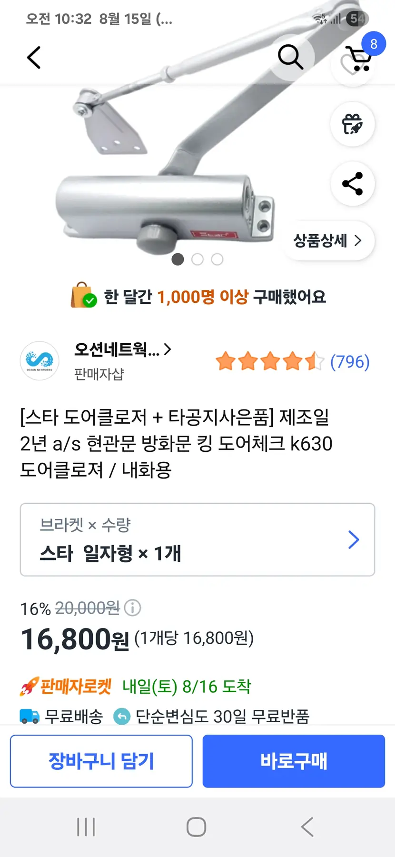
Task: Open the search magnifier icon
Action: (290, 58)
